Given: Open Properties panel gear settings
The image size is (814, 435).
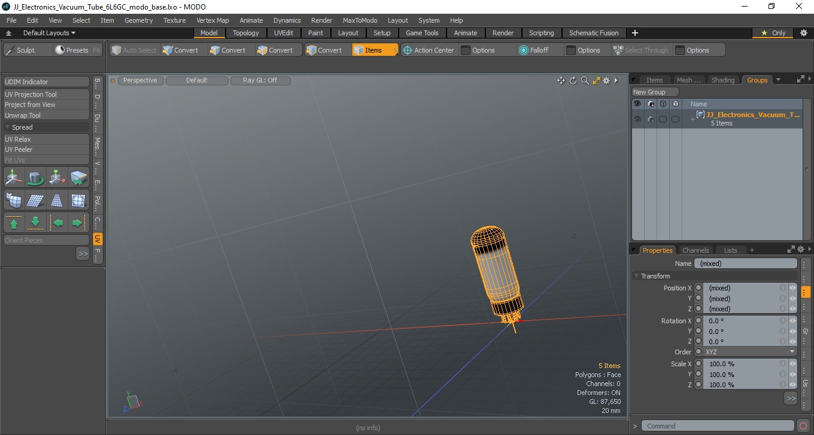Looking at the screenshot, I should pyautogui.click(x=800, y=249).
